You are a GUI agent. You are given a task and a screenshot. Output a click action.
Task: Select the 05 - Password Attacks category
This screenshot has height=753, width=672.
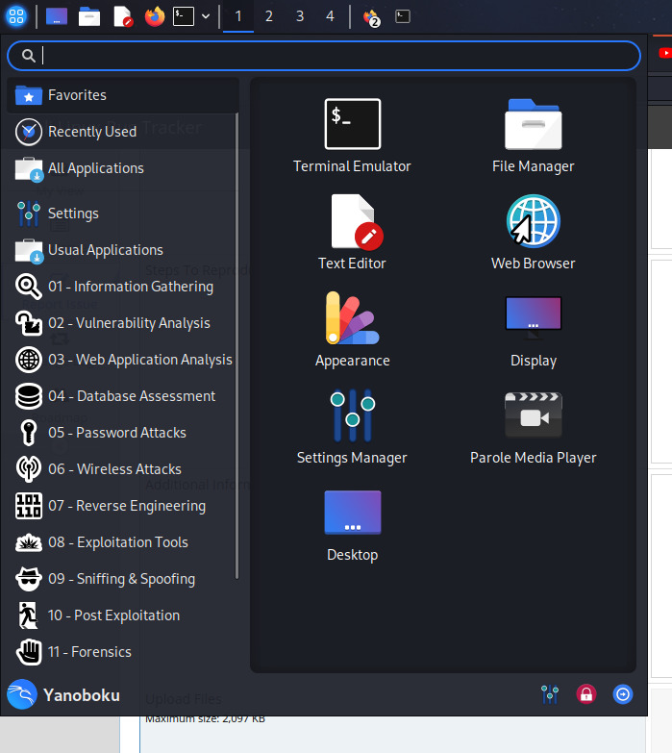117,433
